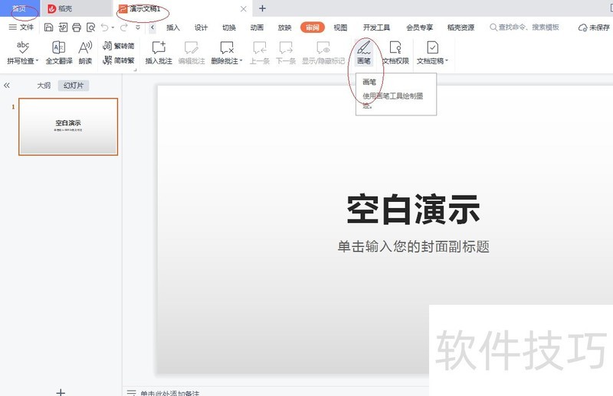Click the 未保存 cloud status button

[594, 28]
